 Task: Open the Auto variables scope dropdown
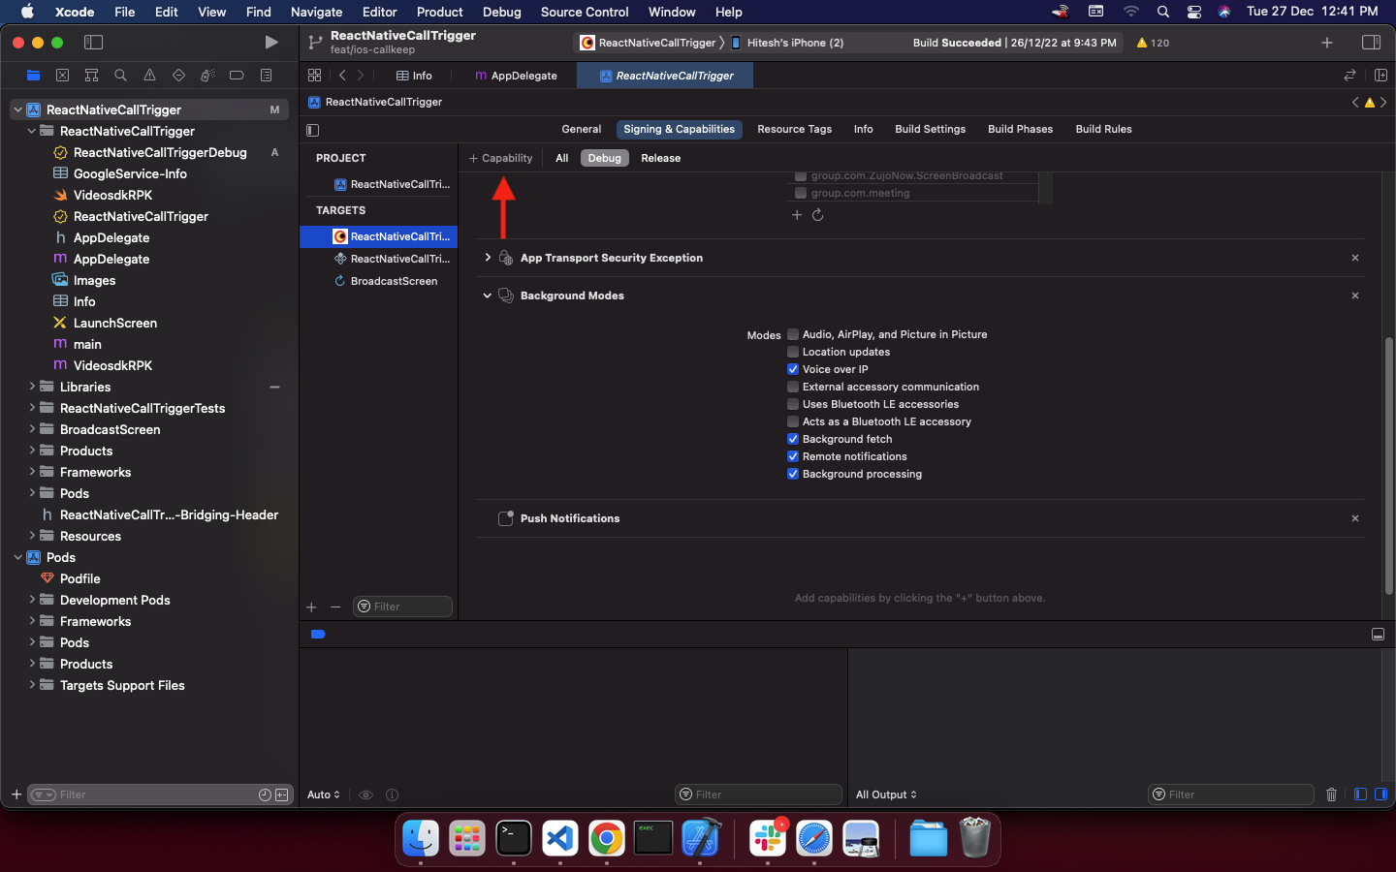pyautogui.click(x=324, y=794)
